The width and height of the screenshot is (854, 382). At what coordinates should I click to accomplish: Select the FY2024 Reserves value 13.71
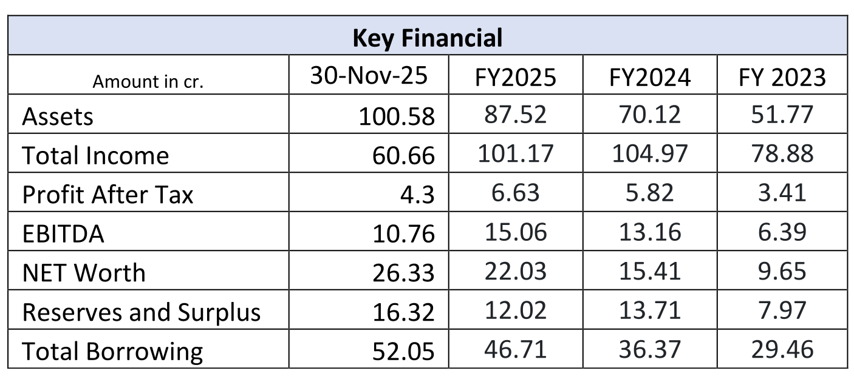(x=649, y=310)
